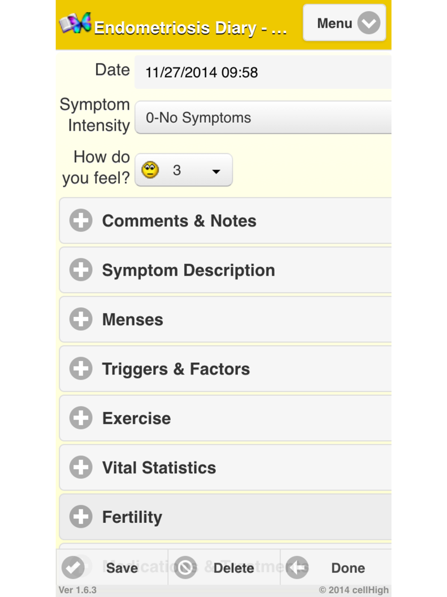447x597 pixels.
Task: Edit the Date field value
Action: coord(263,72)
